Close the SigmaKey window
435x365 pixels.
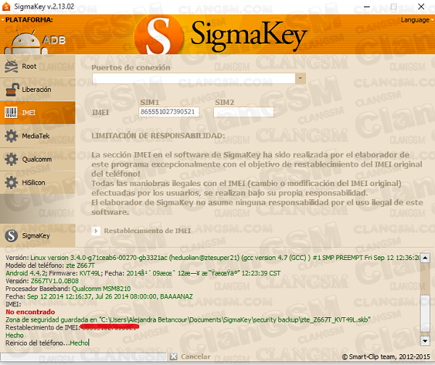point(421,7)
